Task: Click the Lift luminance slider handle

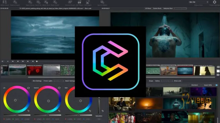Action: pos(17,115)
